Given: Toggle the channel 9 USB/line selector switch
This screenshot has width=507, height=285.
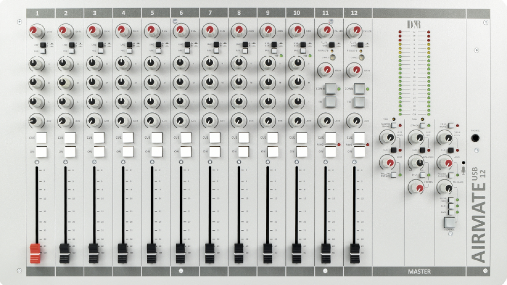Looking at the screenshot, I should (x=274, y=45).
